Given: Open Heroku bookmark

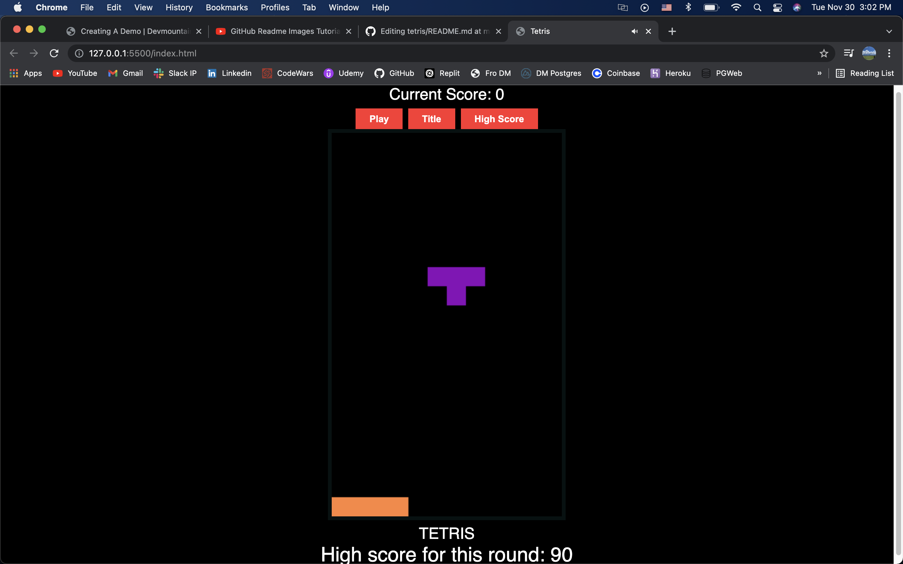Looking at the screenshot, I should 671,73.
